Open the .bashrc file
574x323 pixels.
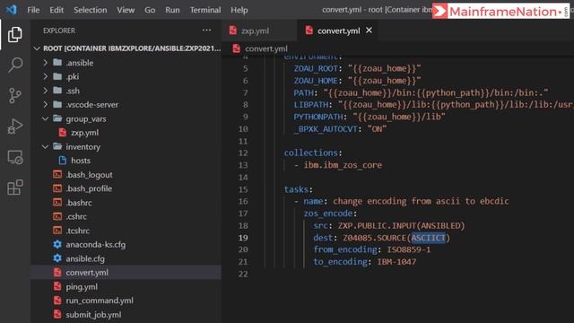click(126, 203)
